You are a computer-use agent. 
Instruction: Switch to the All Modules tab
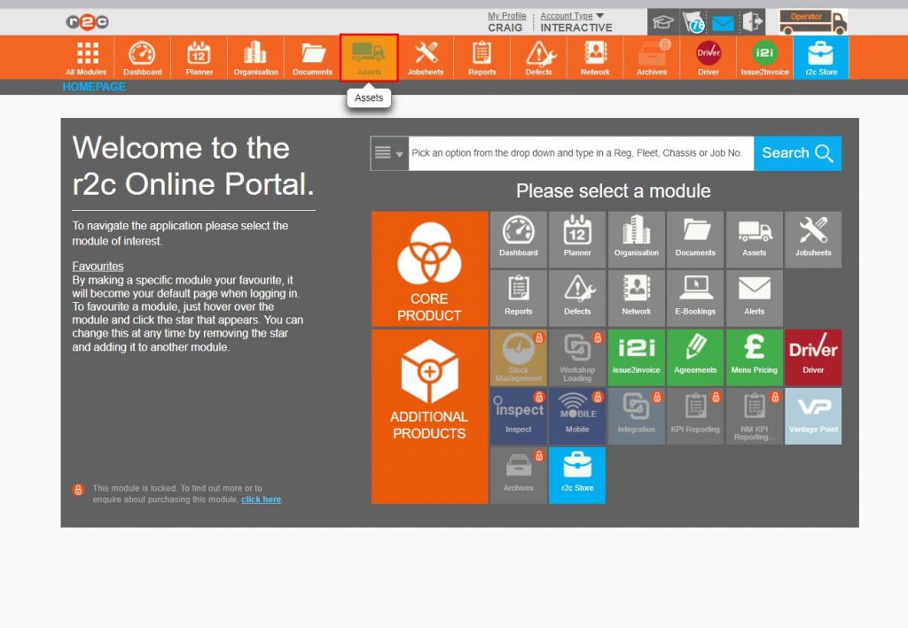85,56
